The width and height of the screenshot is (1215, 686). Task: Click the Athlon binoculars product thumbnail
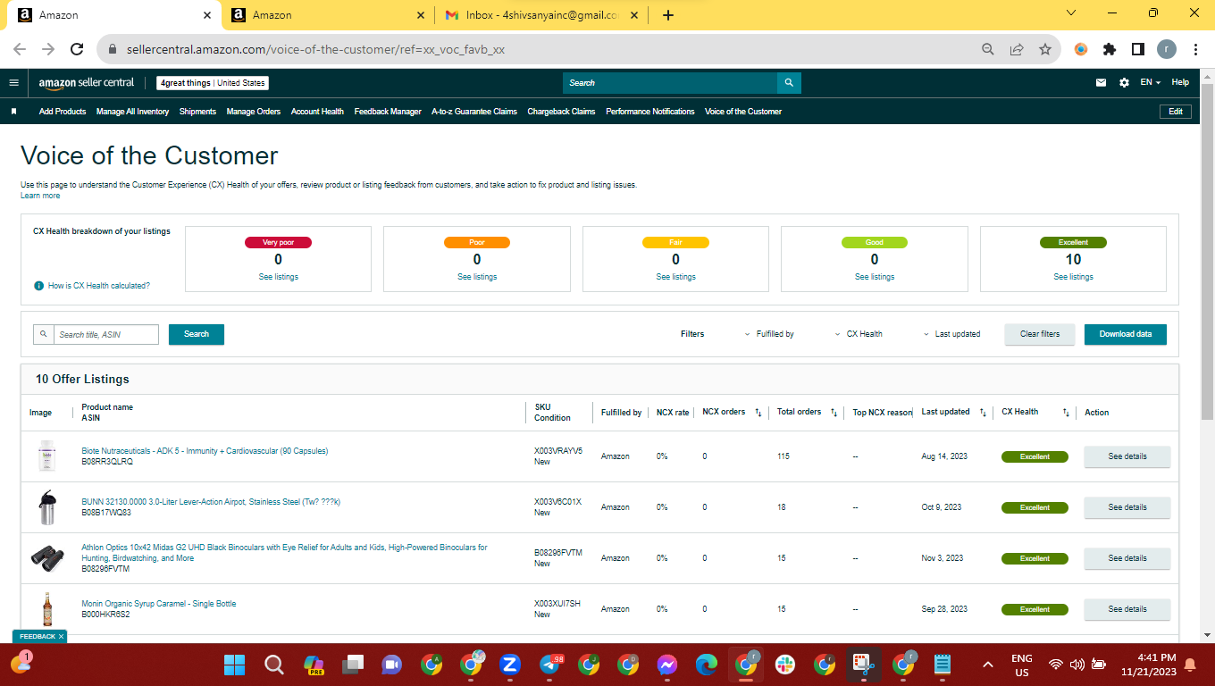coord(47,558)
